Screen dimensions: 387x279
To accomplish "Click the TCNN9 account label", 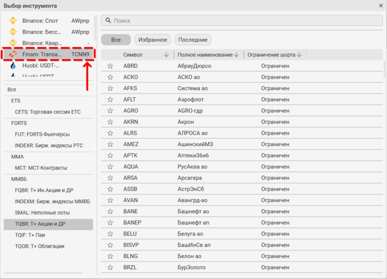I will (x=80, y=54).
